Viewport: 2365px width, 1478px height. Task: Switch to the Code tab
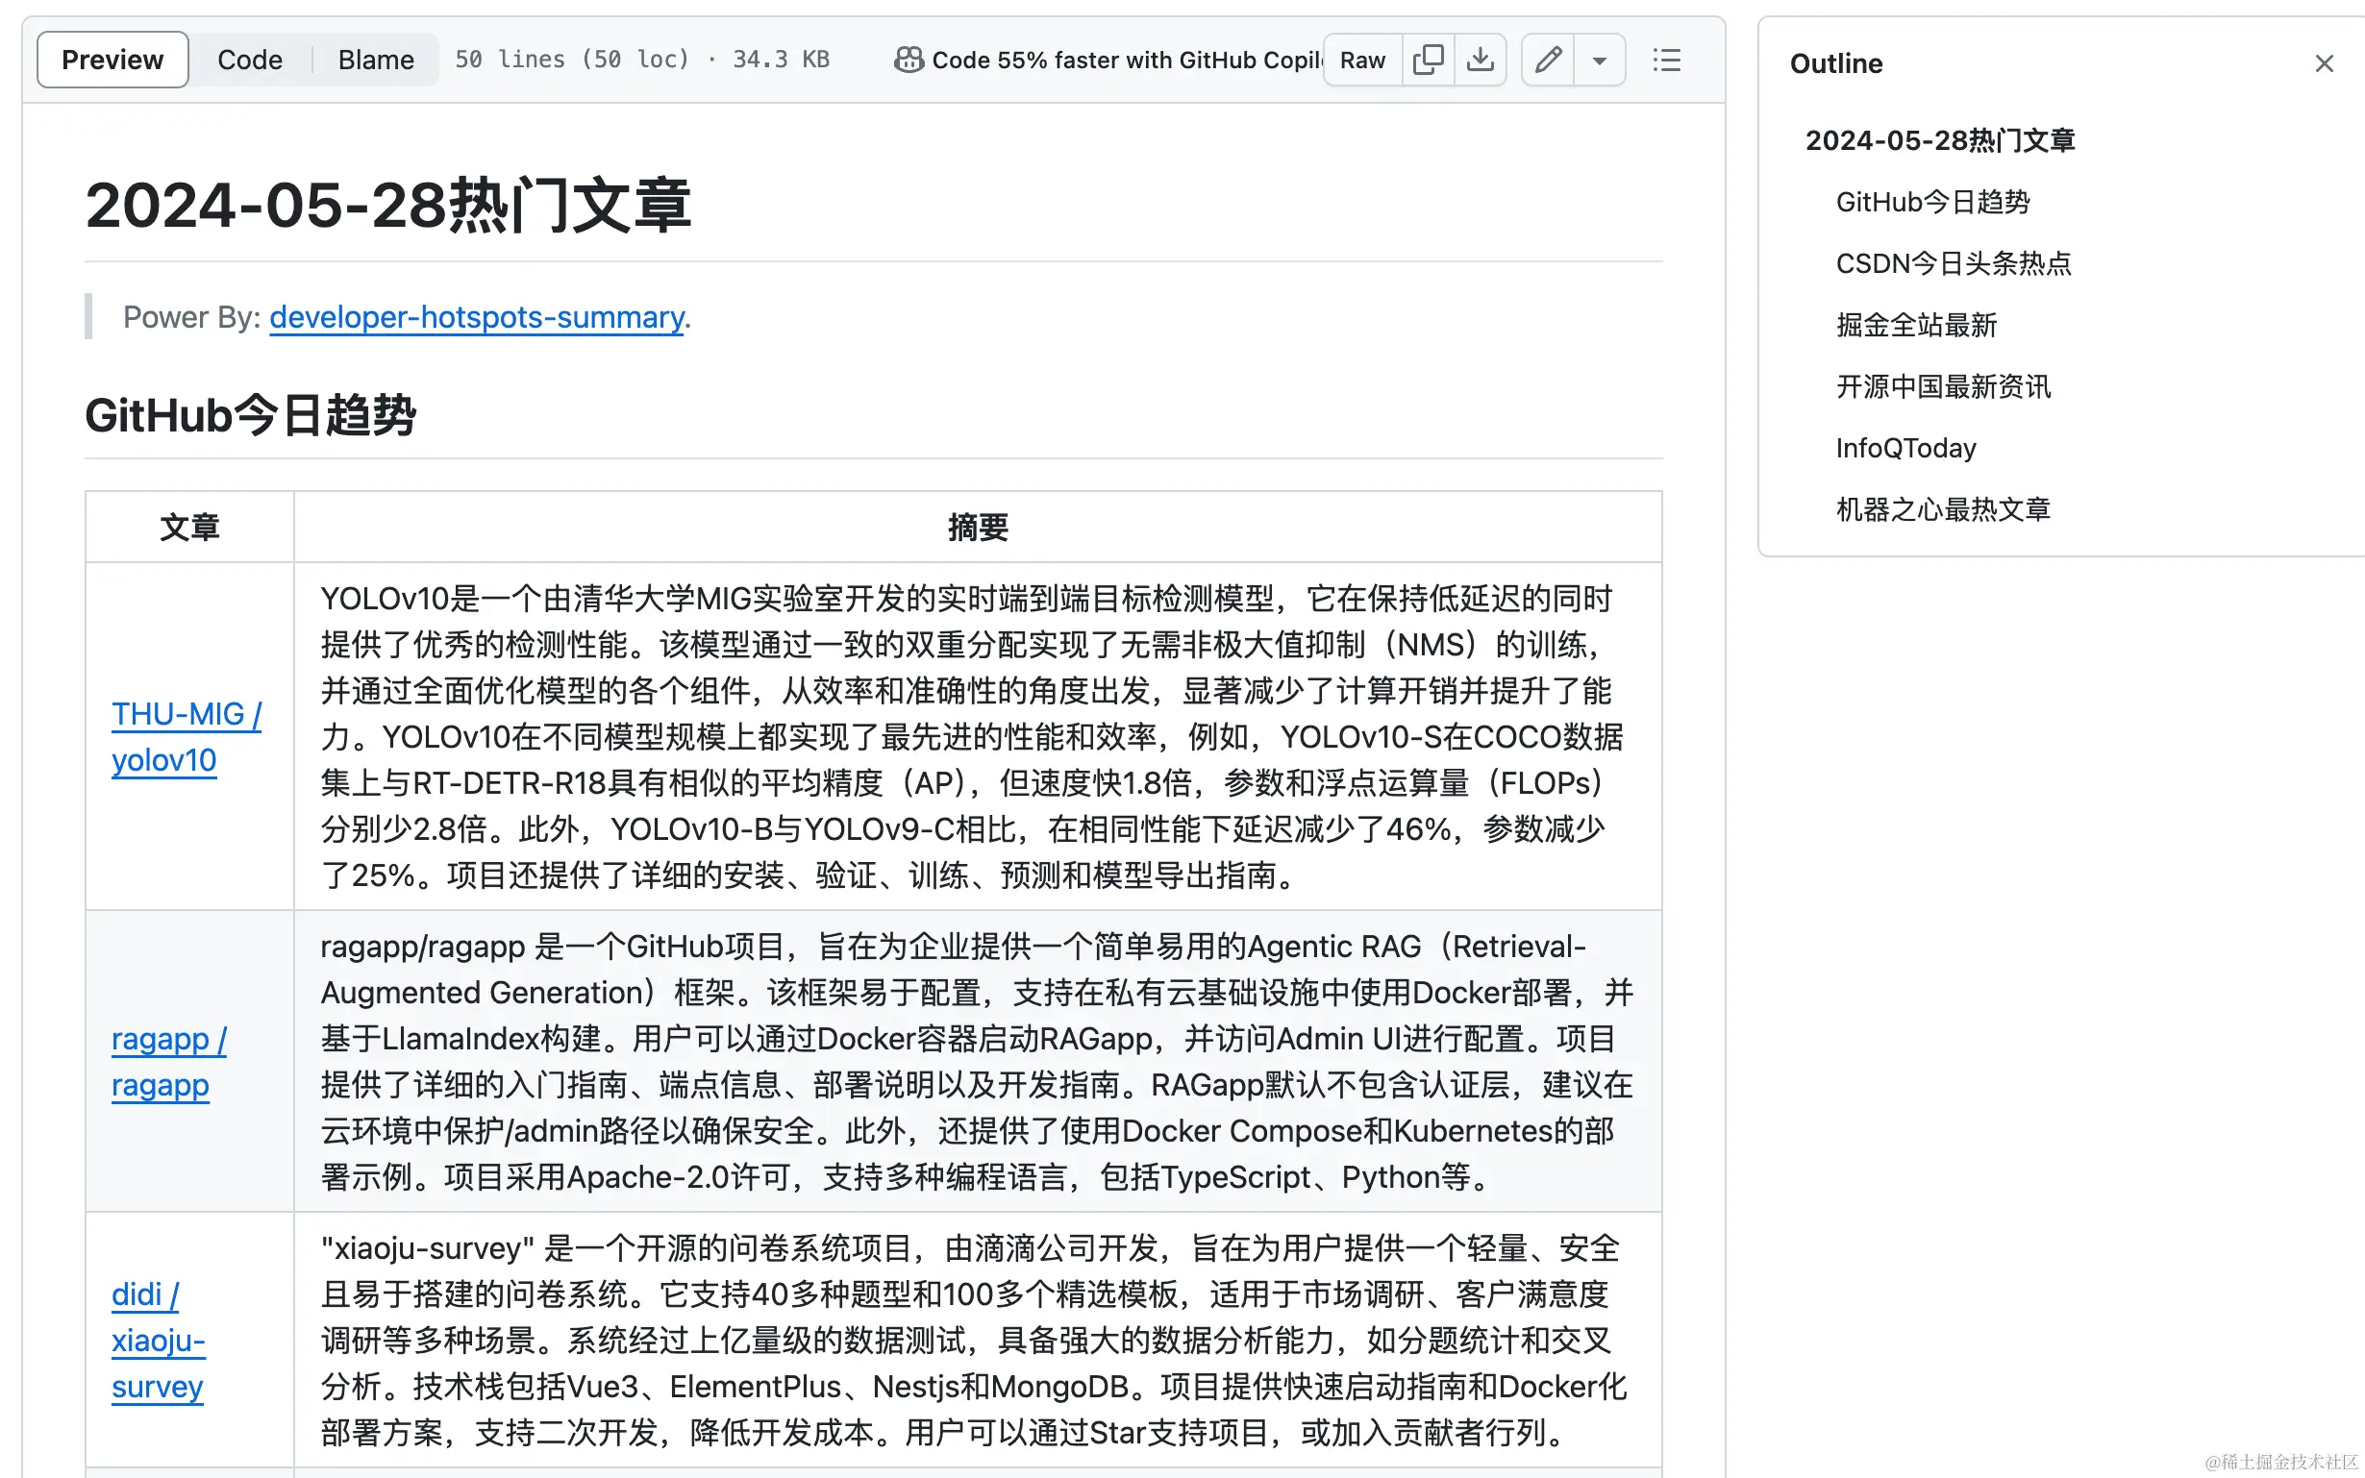tap(249, 60)
